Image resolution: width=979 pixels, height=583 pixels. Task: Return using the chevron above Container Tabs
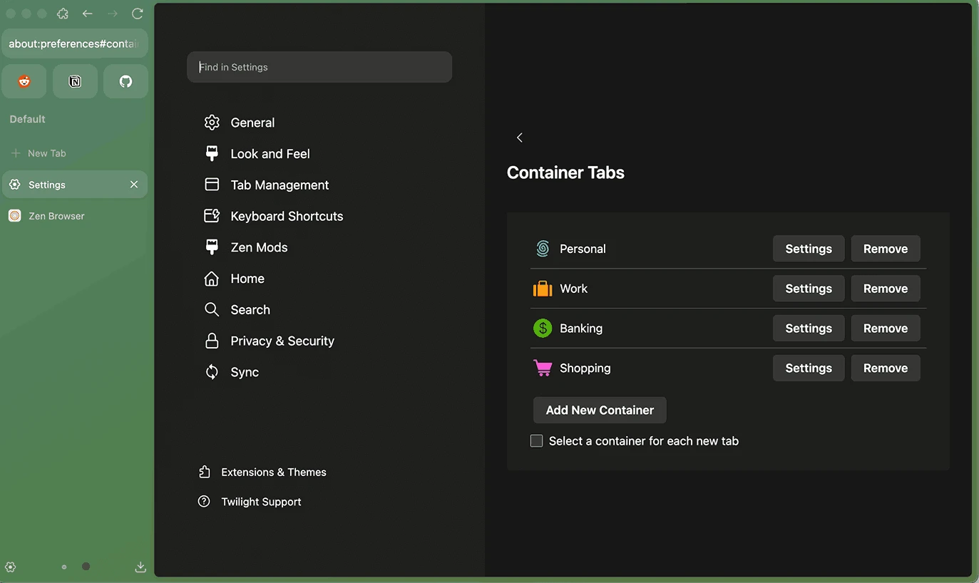tap(520, 138)
